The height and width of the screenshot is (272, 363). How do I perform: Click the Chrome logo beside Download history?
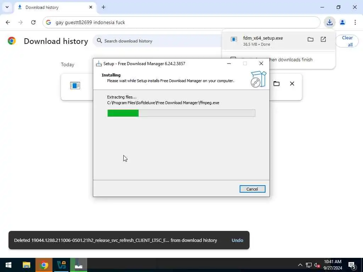[12, 41]
